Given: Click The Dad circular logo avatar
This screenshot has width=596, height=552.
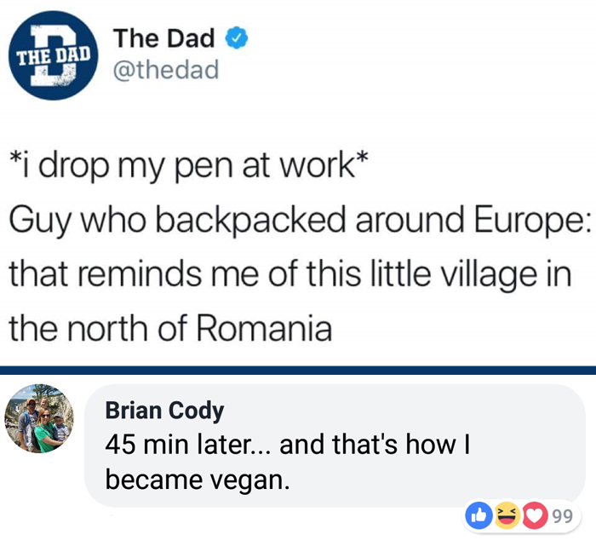Looking at the screenshot, I should [53, 55].
